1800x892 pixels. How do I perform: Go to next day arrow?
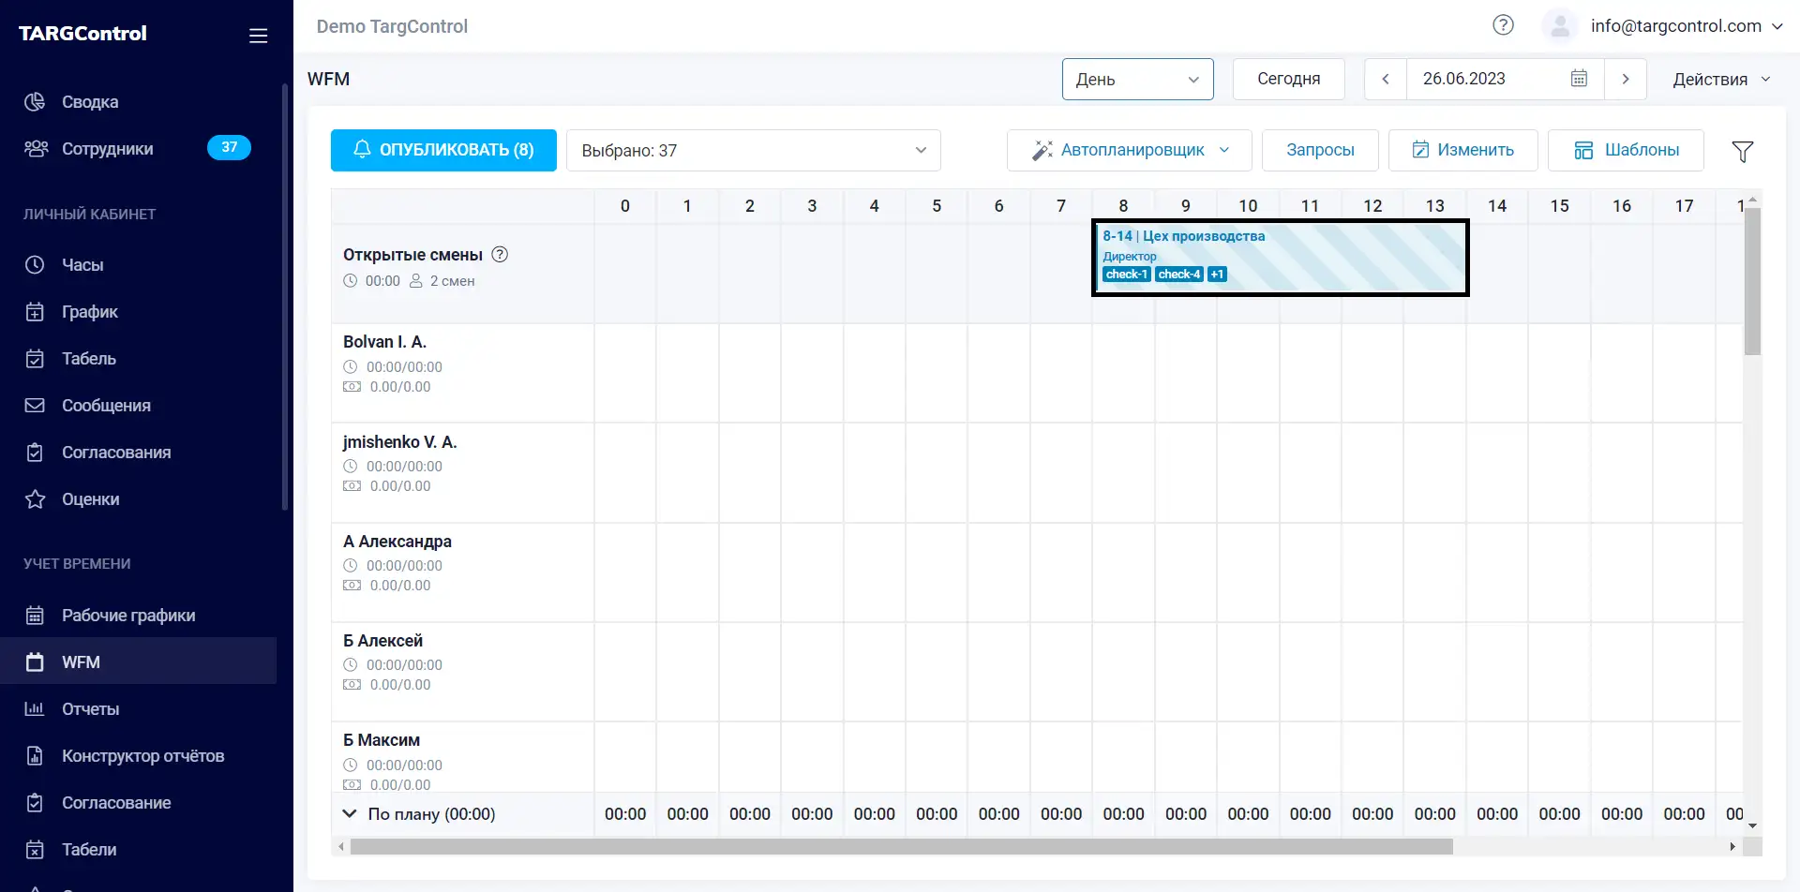[x=1626, y=79]
